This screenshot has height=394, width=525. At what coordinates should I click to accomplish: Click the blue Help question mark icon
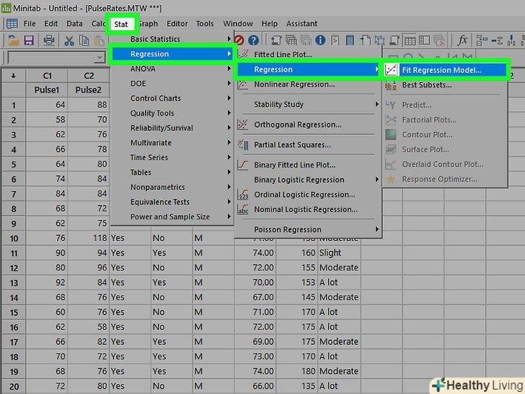point(253,40)
